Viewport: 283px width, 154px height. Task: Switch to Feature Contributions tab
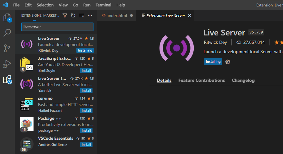click(x=201, y=81)
